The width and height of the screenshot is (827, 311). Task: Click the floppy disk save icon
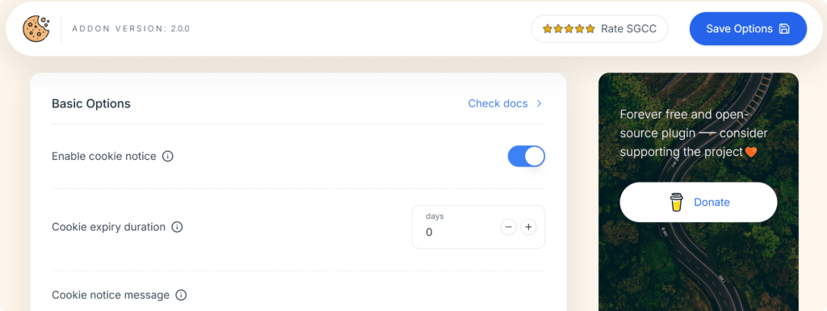(784, 29)
